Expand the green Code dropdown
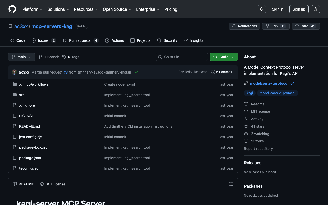Viewport: 328px width, 205px height. pos(224,57)
